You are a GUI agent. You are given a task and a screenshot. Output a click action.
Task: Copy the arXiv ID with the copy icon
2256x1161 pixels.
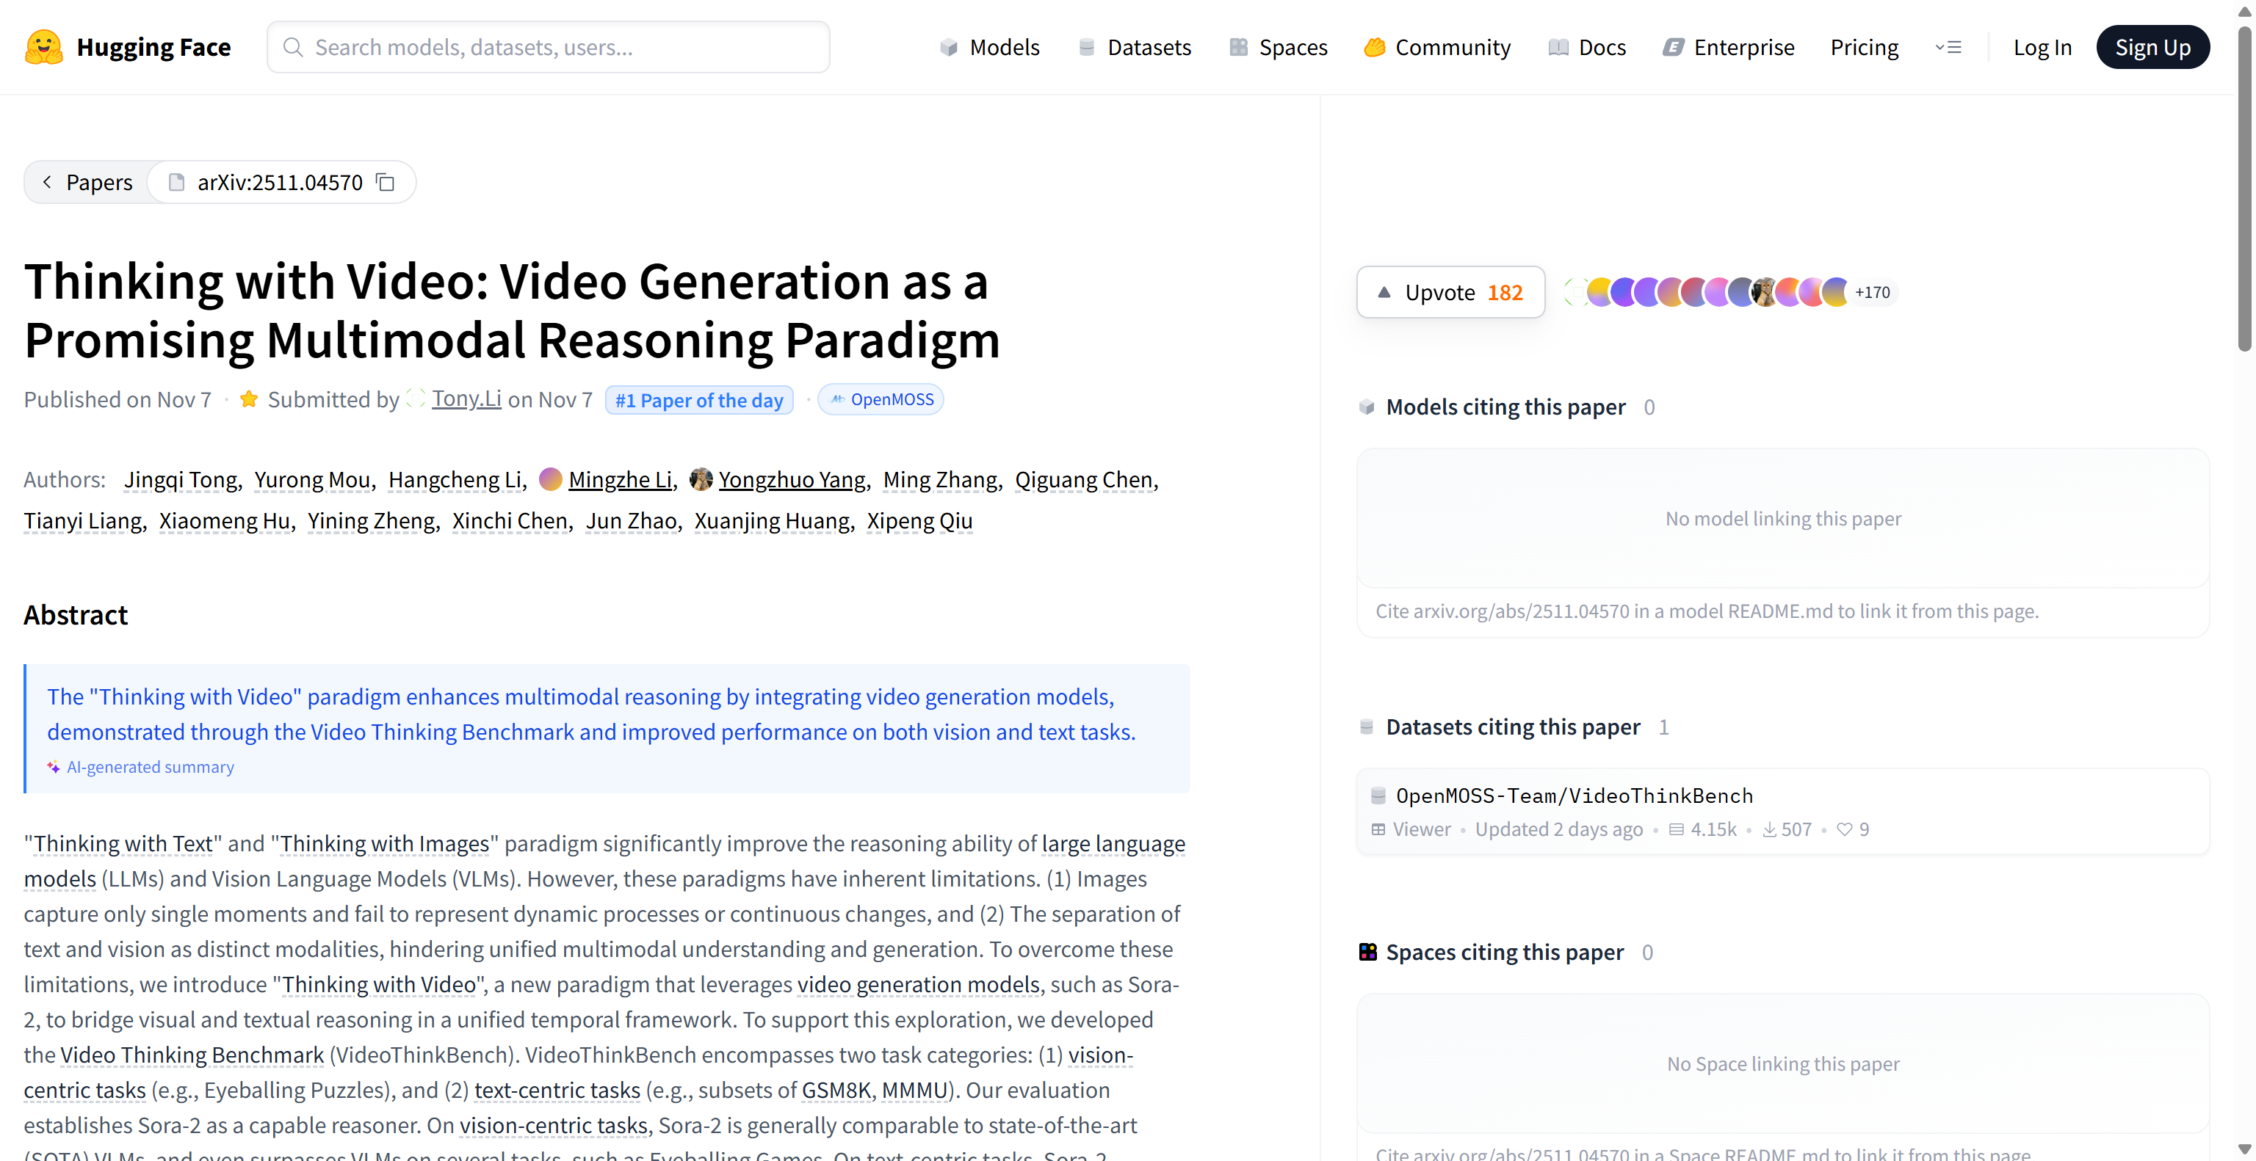click(386, 182)
